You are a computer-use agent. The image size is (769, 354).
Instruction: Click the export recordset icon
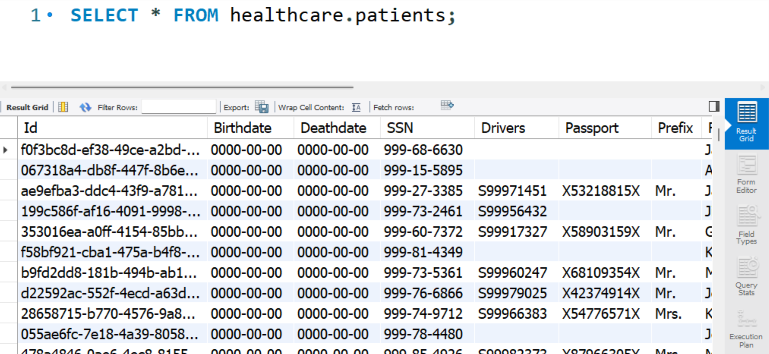coord(261,107)
